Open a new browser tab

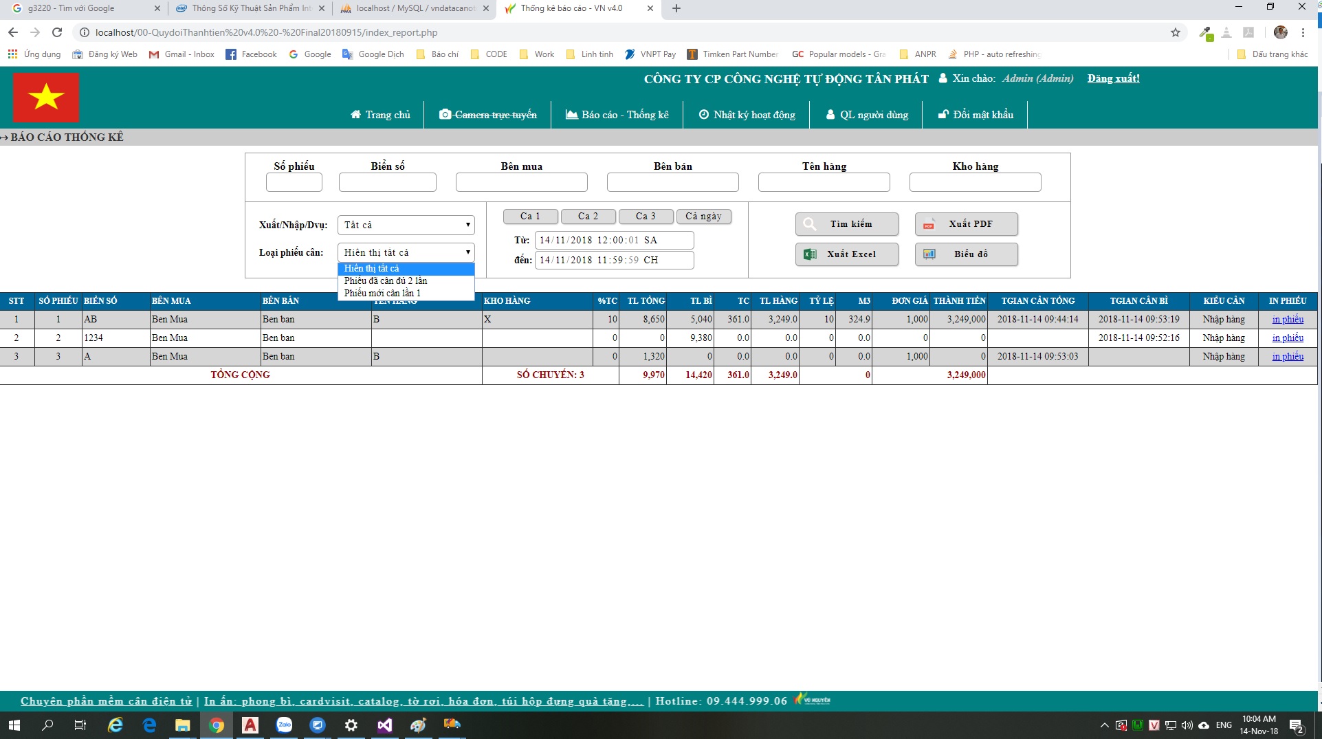[676, 9]
